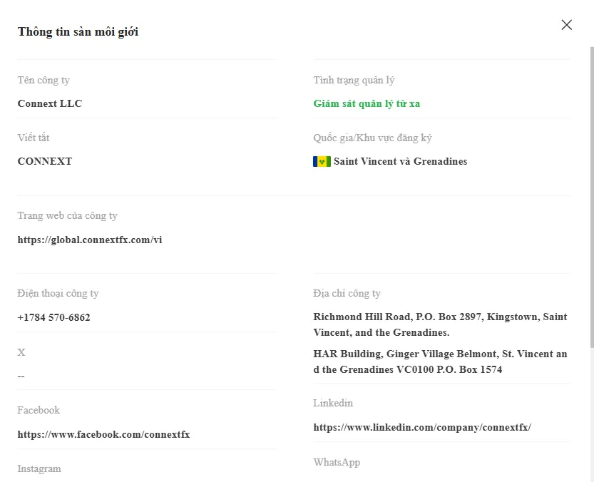
Task: Click the Richmond Hill Road address
Action: 440,324
